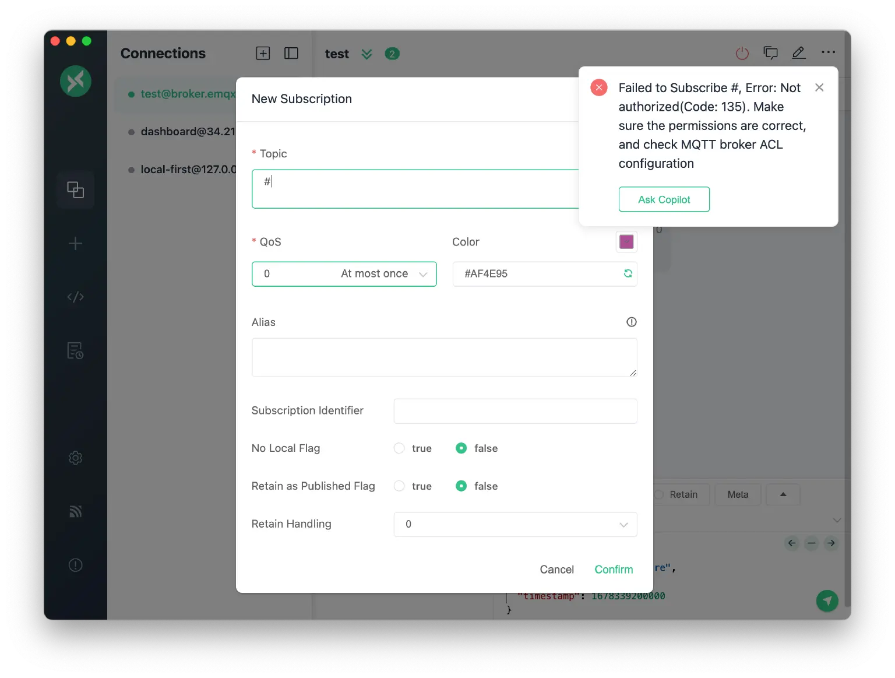The image size is (895, 678).
Task: Click the Ask Copilot button
Action: [x=664, y=199]
